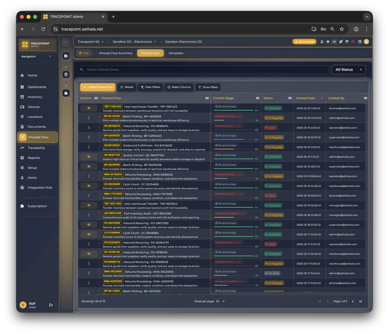Click the Create Process Flow button
Screen dimensions: 389x334
pos(98,87)
